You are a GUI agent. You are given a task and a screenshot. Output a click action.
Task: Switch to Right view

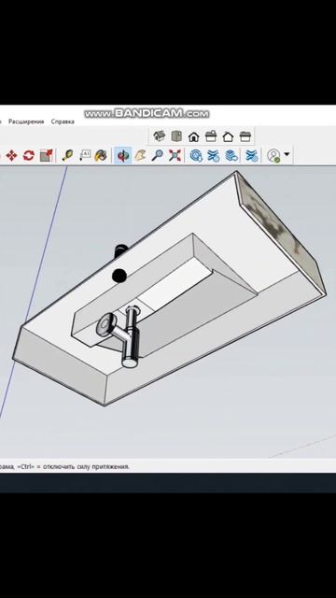[x=211, y=136]
